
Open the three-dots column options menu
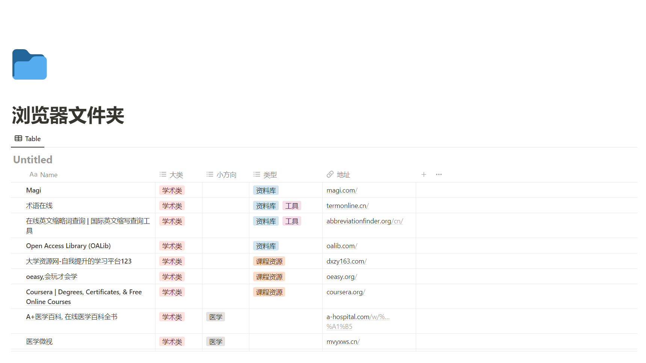[439, 175]
